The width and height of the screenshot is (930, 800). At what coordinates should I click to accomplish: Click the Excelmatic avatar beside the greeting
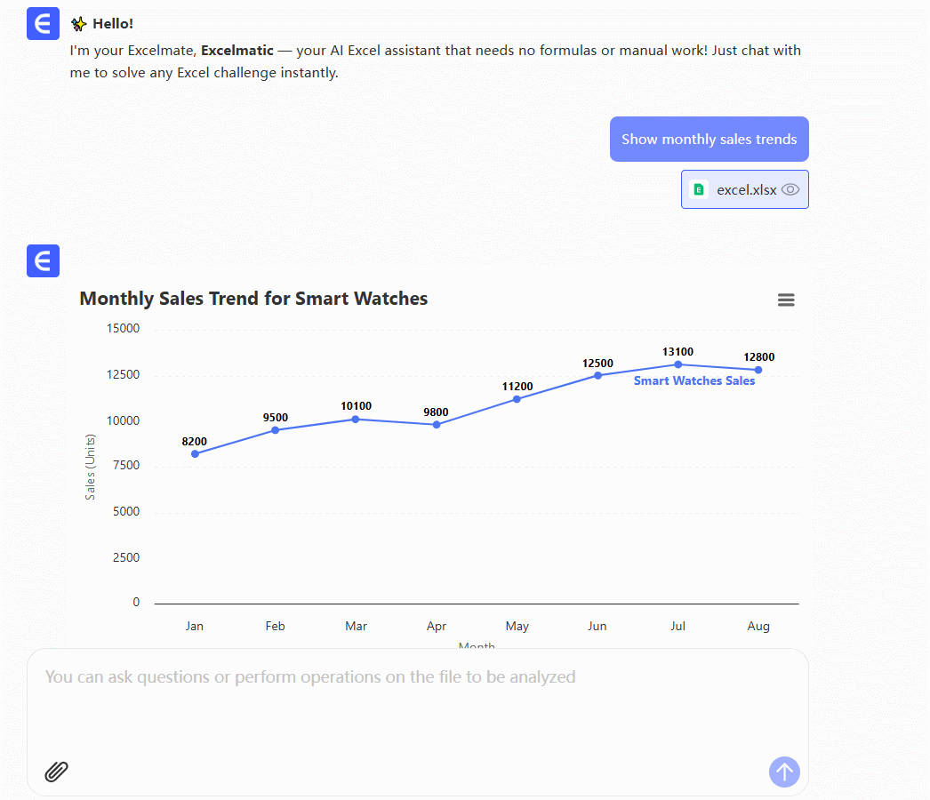coord(43,23)
